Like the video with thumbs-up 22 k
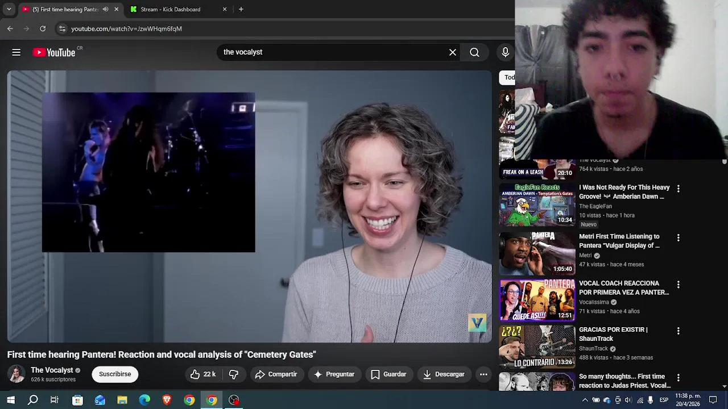This screenshot has width=728, height=409. click(203, 374)
